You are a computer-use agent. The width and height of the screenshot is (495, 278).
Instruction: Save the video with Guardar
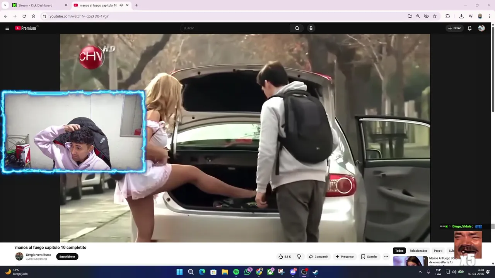pos(369,257)
